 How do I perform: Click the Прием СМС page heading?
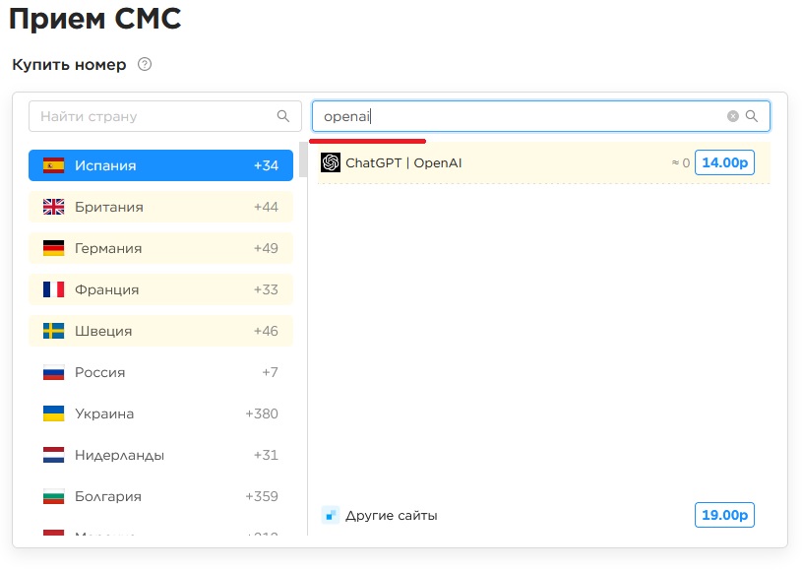pos(95,19)
